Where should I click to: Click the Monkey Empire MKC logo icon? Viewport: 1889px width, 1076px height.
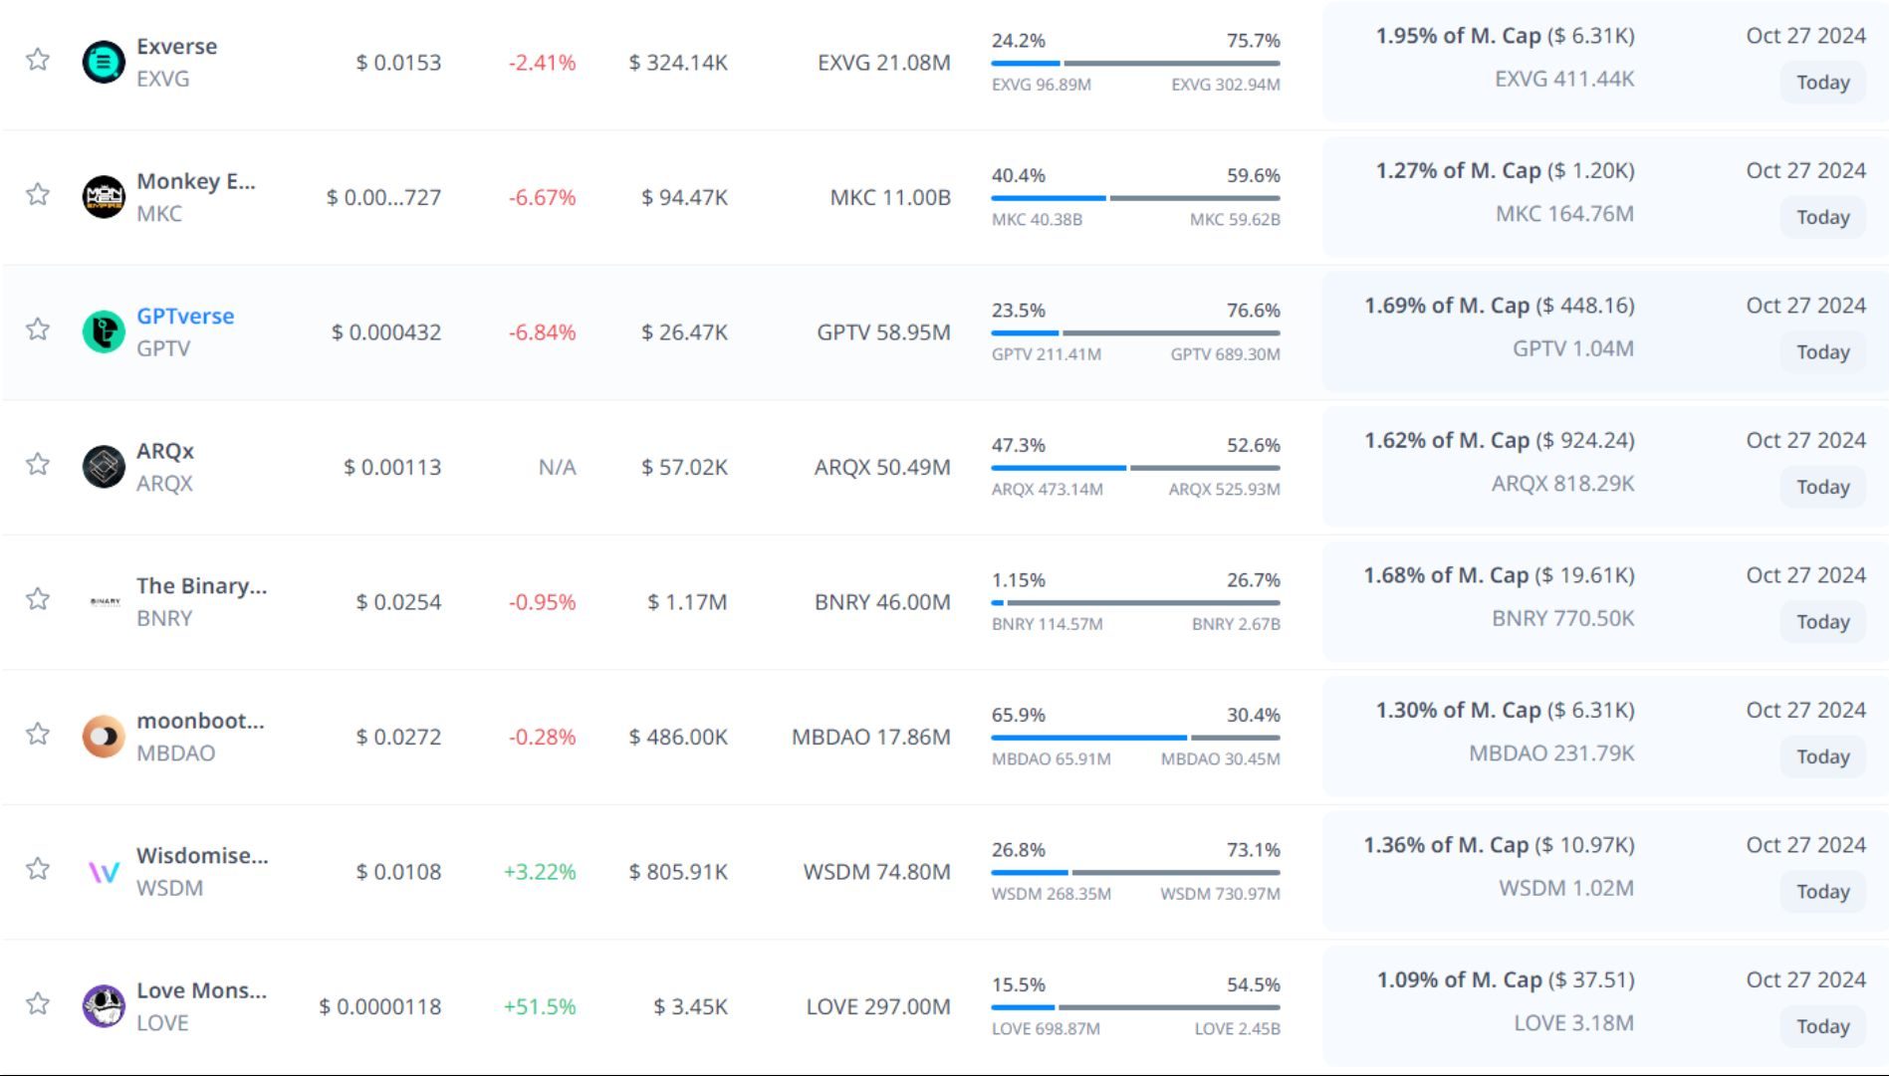[104, 197]
